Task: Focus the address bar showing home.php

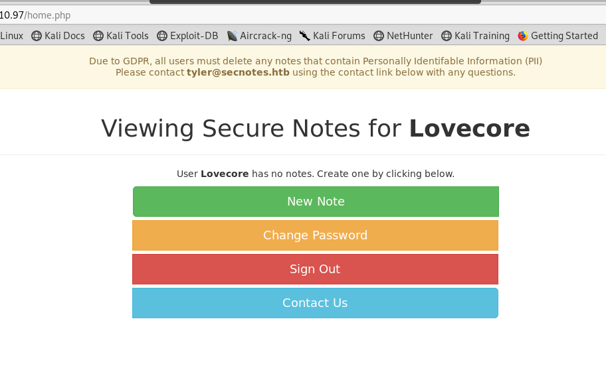Action: pos(199,15)
